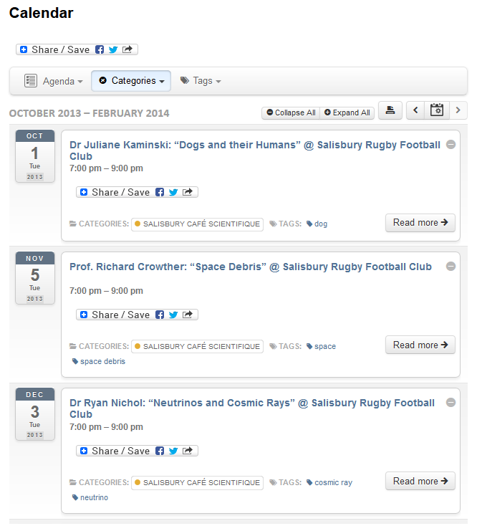Go to previous page of events
This screenshot has height=531, width=477.
click(x=416, y=110)
